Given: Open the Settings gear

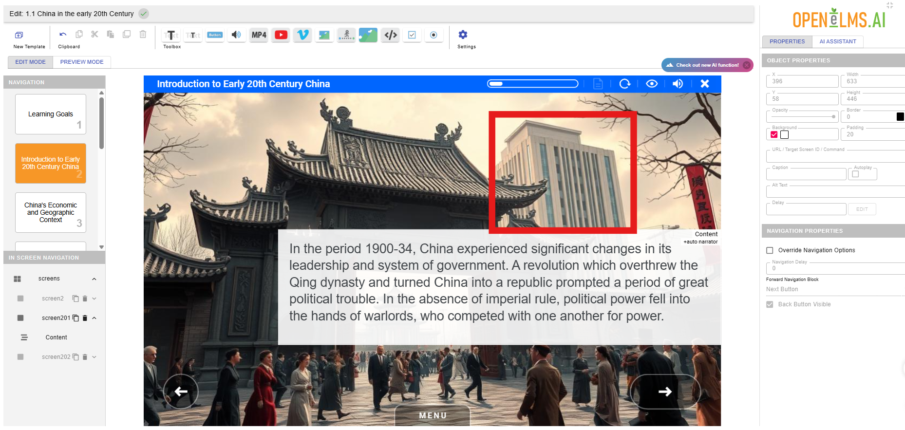Looking at the screenshot, I should 463,35.
